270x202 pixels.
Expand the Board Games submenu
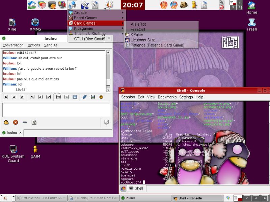click(x=97, y=18)
